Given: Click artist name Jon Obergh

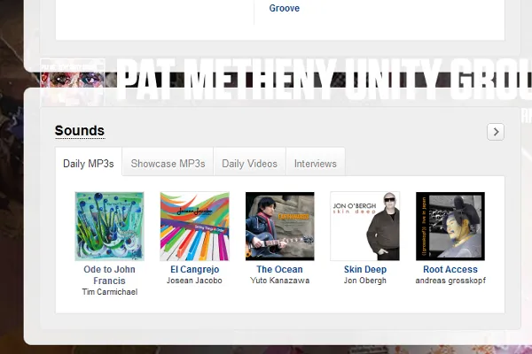Looking at the screenshot, I should [365, 281].
